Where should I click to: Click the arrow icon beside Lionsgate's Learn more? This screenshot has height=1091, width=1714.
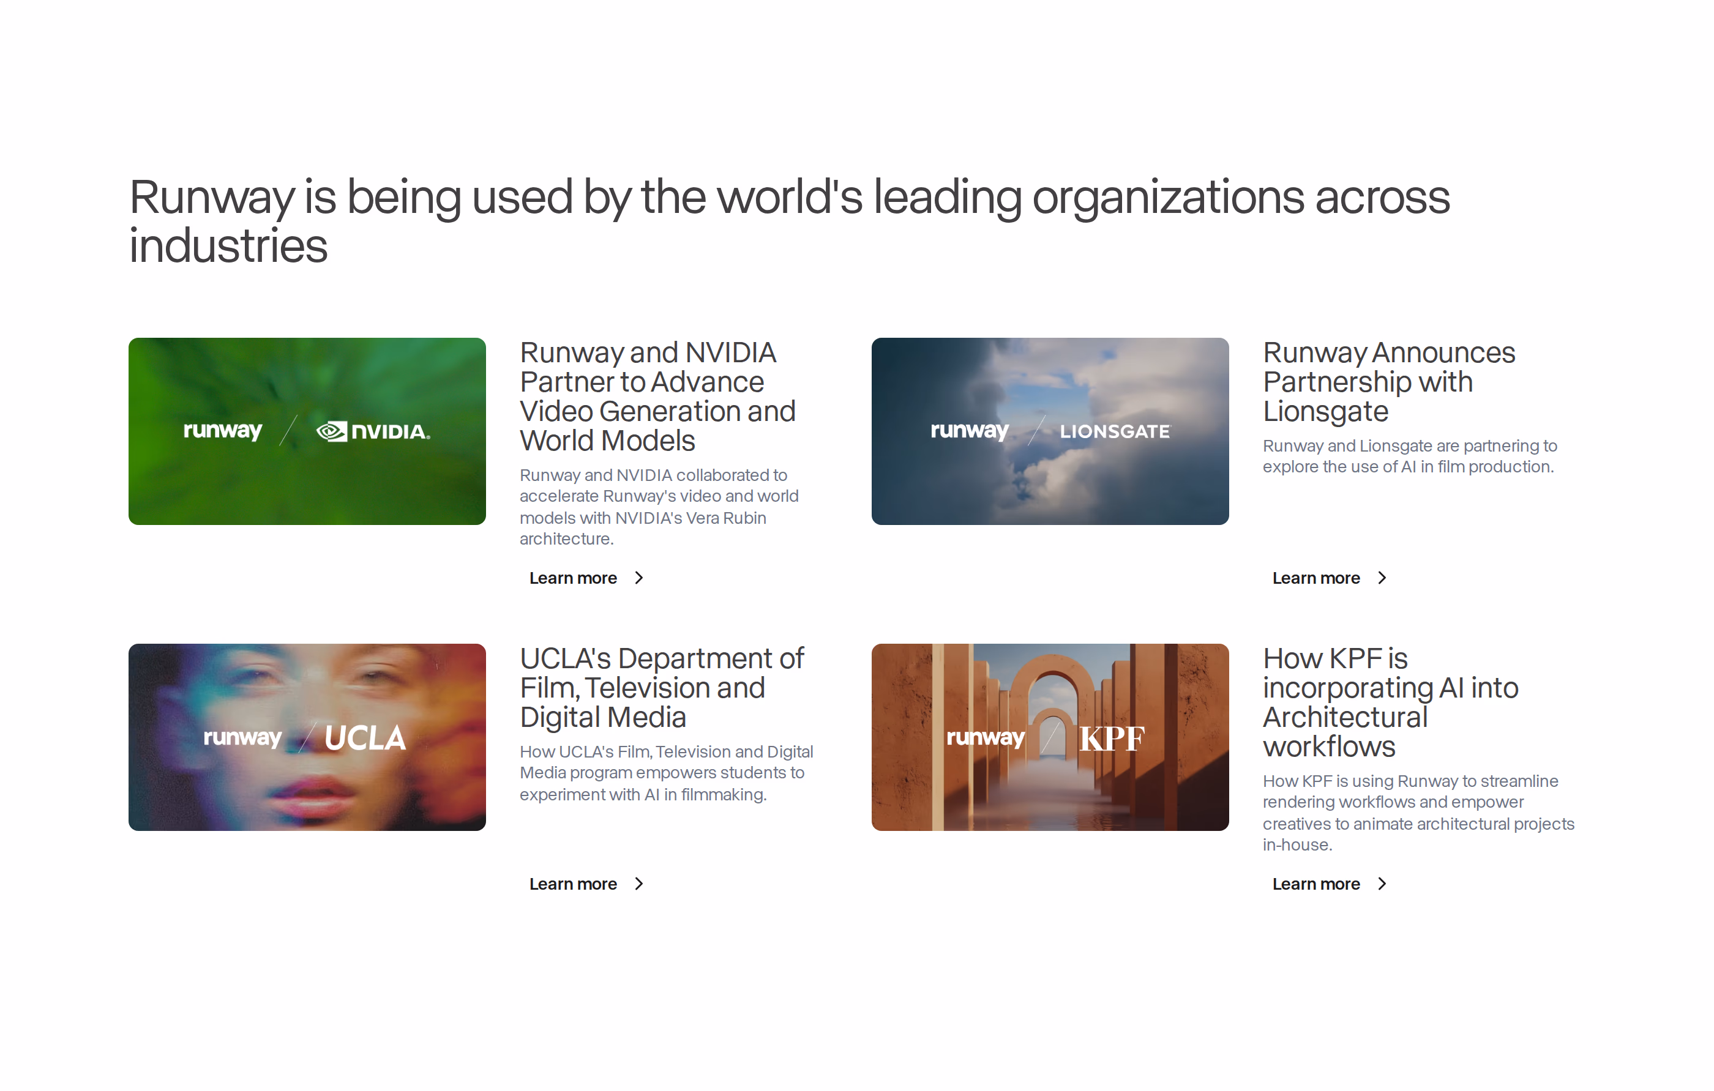click(1382, 578)
